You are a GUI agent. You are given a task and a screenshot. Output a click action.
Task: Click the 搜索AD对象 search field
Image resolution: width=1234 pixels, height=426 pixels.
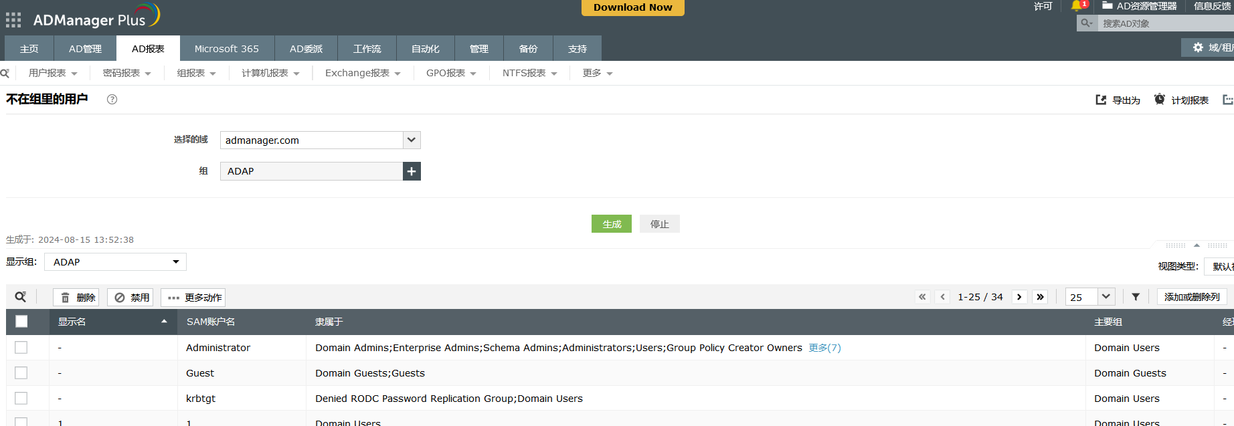1164,23
